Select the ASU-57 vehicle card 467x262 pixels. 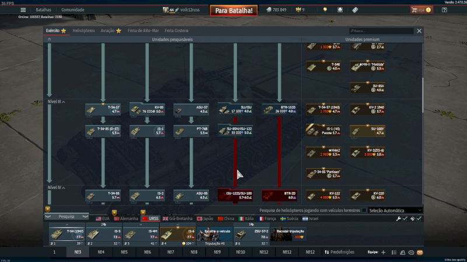[x=191, y=109]
